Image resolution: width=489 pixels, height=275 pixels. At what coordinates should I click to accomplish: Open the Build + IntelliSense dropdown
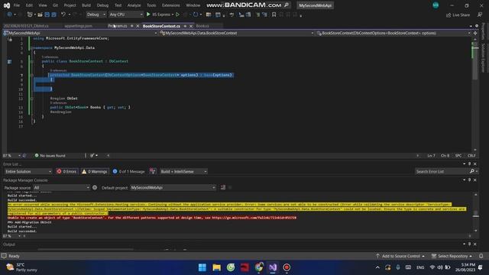pos(183,171)
